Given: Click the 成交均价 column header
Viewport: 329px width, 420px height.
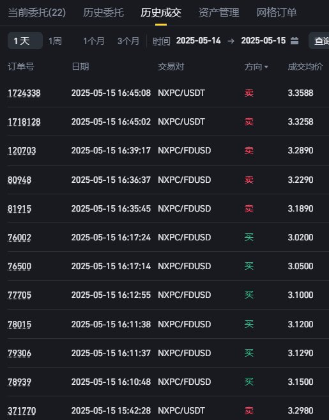Looking at the screenshot, I should 305,66.
